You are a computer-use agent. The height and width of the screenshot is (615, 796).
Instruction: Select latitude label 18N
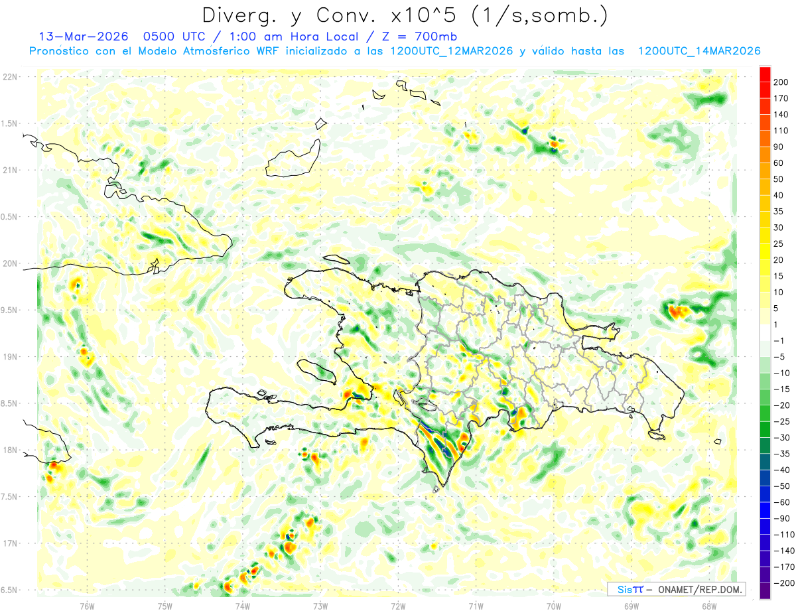[x=11, y=450]
